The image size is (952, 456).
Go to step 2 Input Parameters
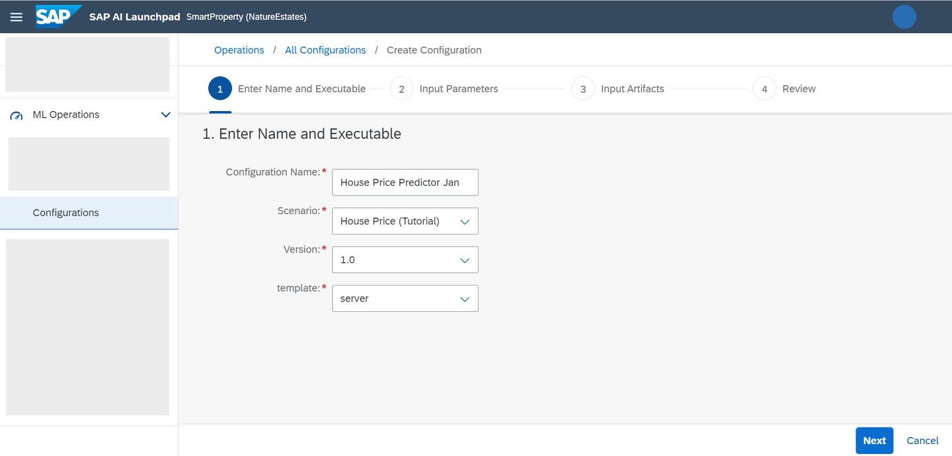[444, 89]
